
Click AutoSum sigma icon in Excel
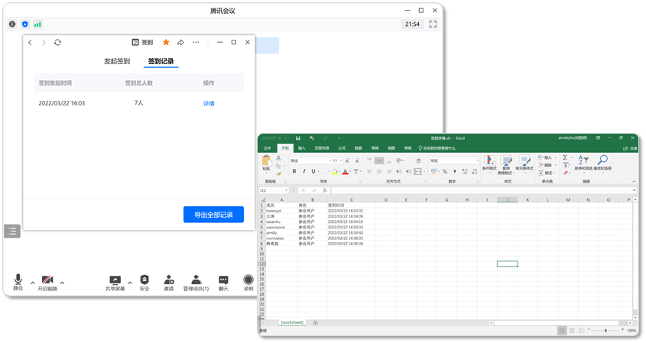pos(565,157)
